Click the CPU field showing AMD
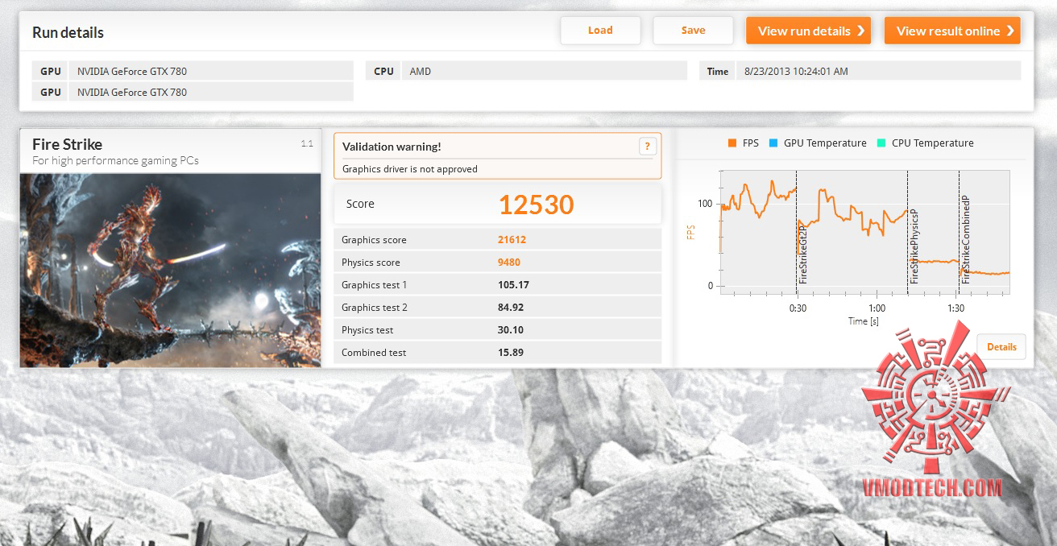 tap(544, 71)
